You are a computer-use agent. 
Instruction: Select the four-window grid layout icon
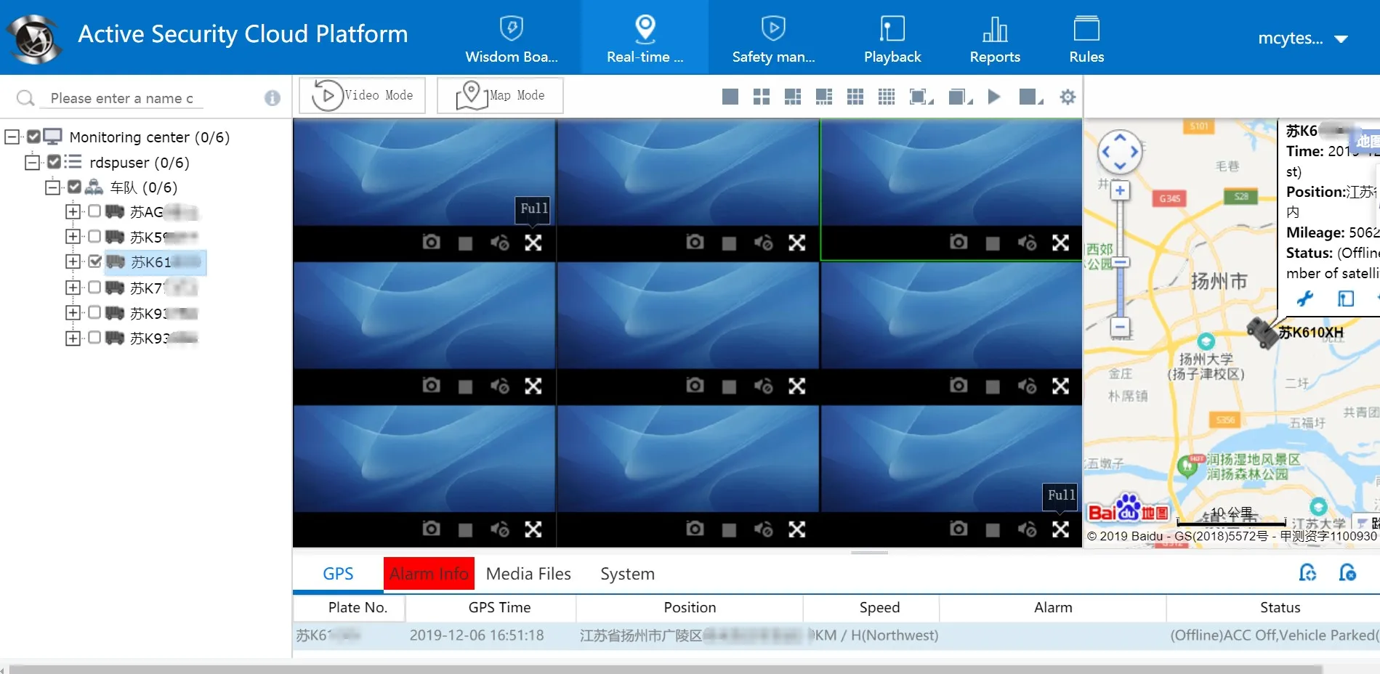tap(761, 97)
